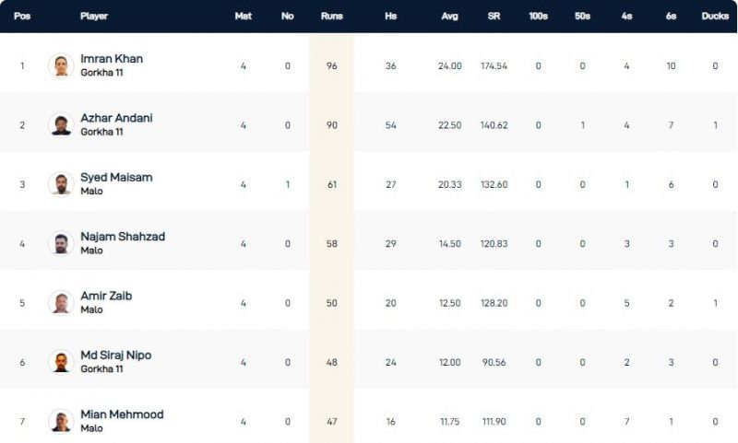Click Syed Maisam's profile photo
The height and width of the screenshot is (443, 738).
pyautogui.click(x=61, y=183)
